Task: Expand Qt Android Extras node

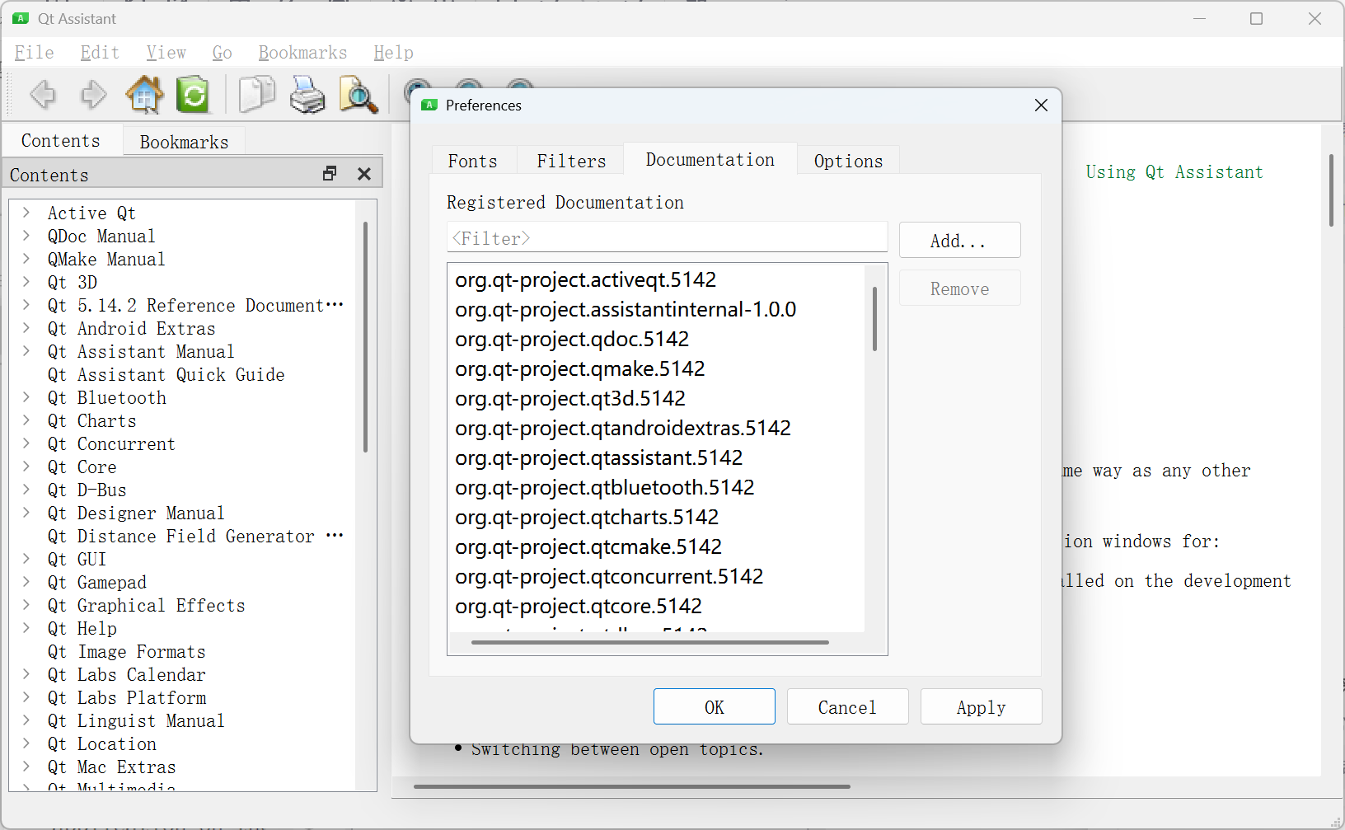Action: tap(26, 328)
